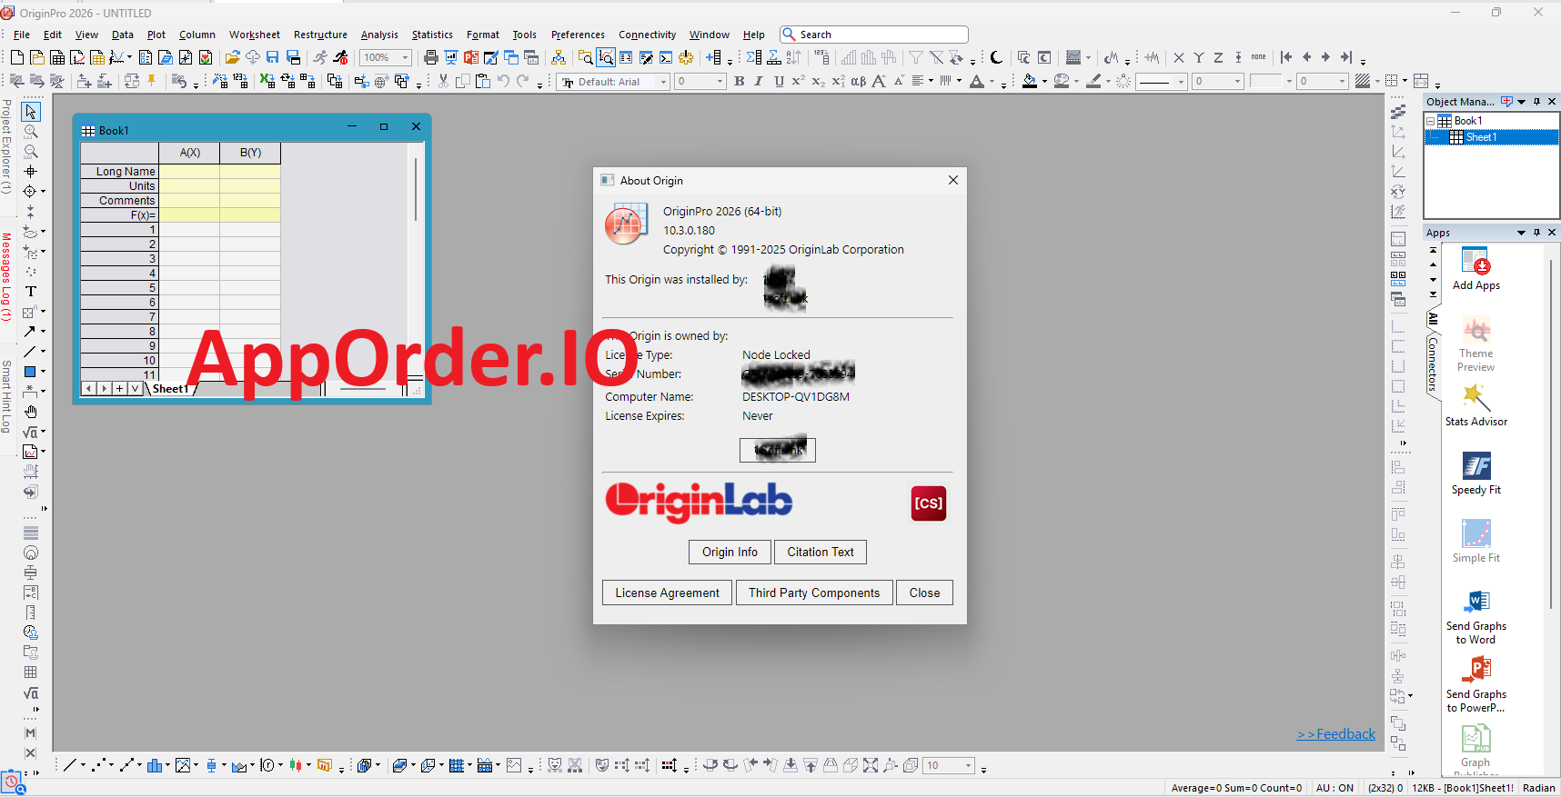This screenshot has height=797, width=1561.
Task: Select column B(Y) header in Book1
Action: tap(250, 152)
